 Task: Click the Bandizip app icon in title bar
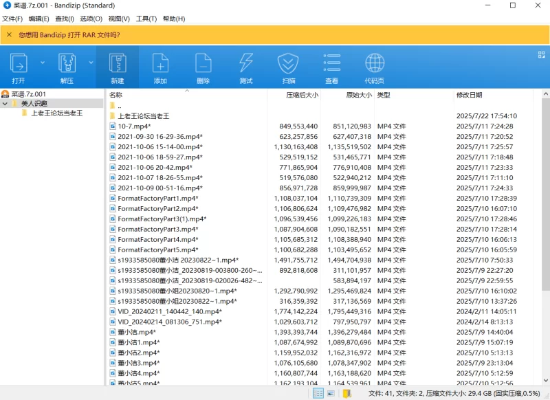(x=7, y=5)
